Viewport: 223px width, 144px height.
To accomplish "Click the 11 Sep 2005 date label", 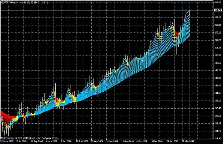I will click(x=37, y=142).
